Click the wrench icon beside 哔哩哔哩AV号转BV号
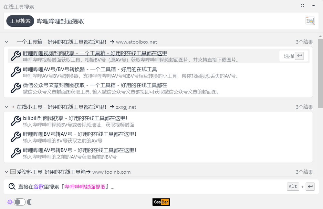 pos(16,153)
